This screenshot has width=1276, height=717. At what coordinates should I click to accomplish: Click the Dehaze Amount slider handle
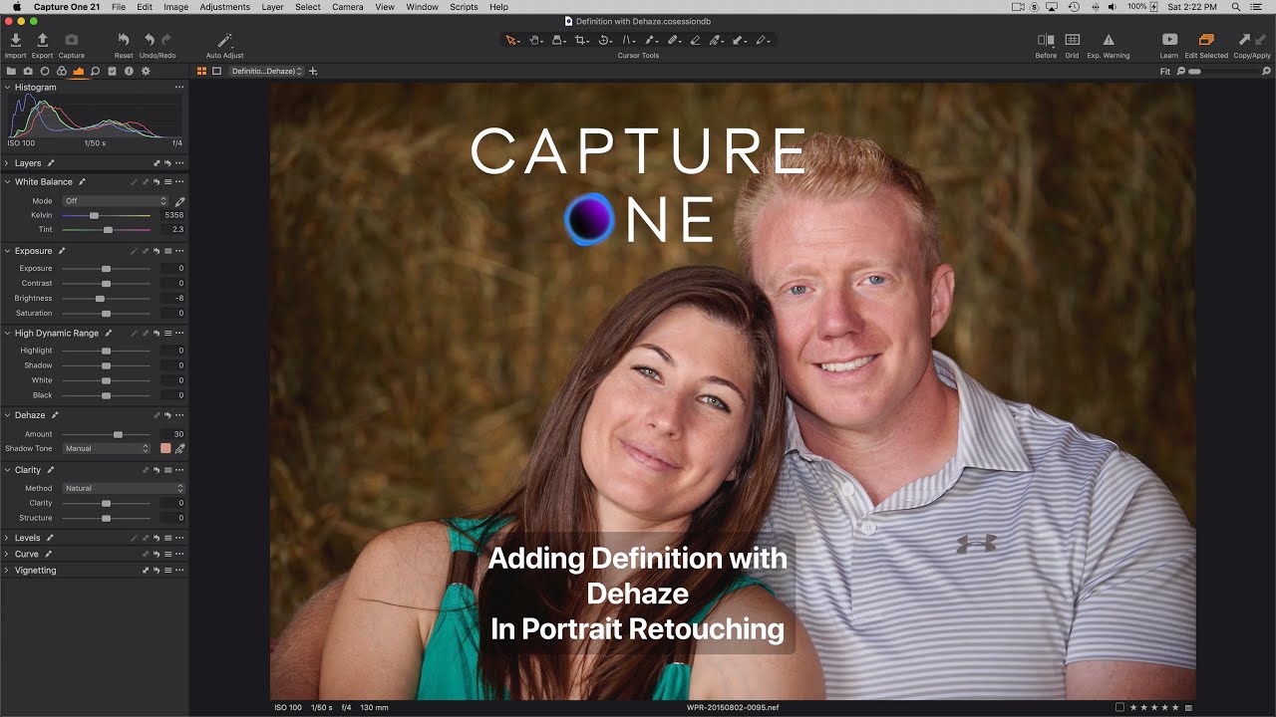[x=118, y=434]
